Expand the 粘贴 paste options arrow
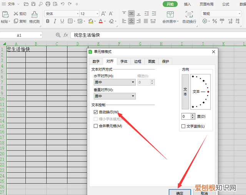Image resolution: width=246 pixels, height=195 pixels. (x=9, y=21)
